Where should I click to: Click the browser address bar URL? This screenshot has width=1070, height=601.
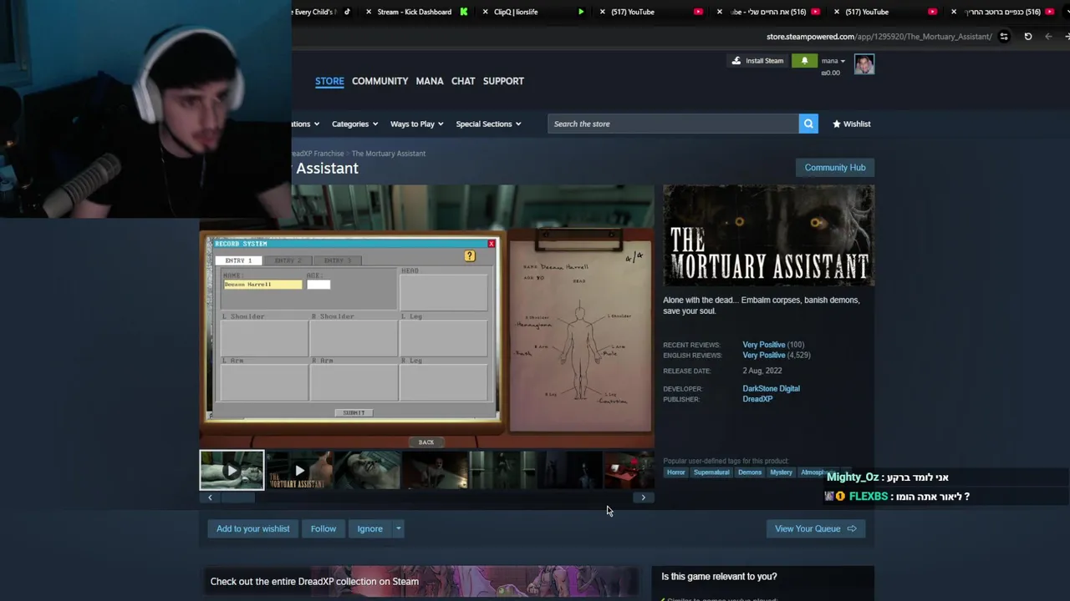coord(879,37)
